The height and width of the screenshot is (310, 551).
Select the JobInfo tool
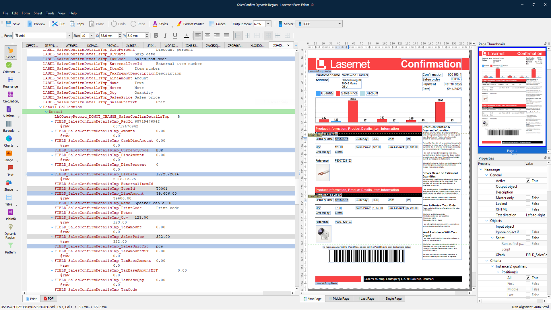tap(10, 215)
